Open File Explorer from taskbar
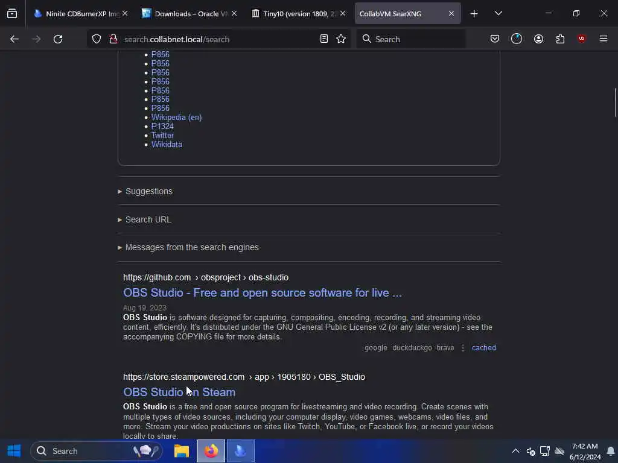This screenshot has width=618, height=463. [x=181, y=451]
